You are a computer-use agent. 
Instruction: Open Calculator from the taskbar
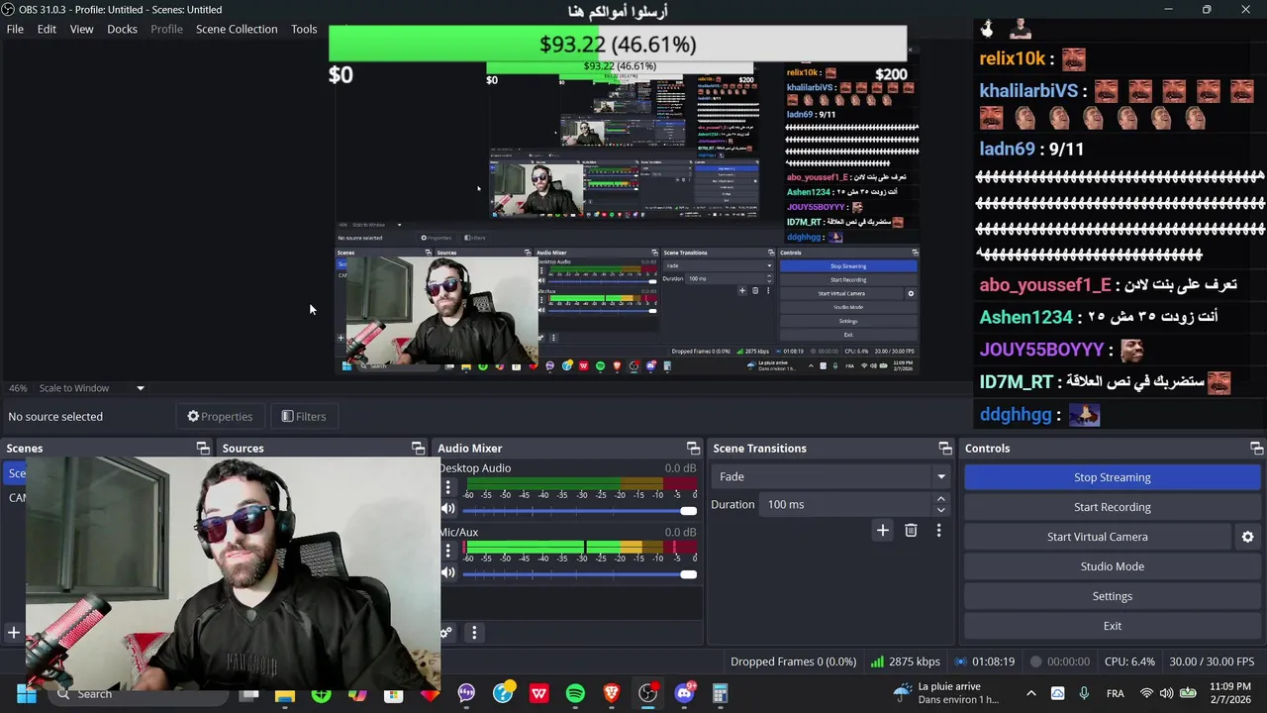(721, 694)
